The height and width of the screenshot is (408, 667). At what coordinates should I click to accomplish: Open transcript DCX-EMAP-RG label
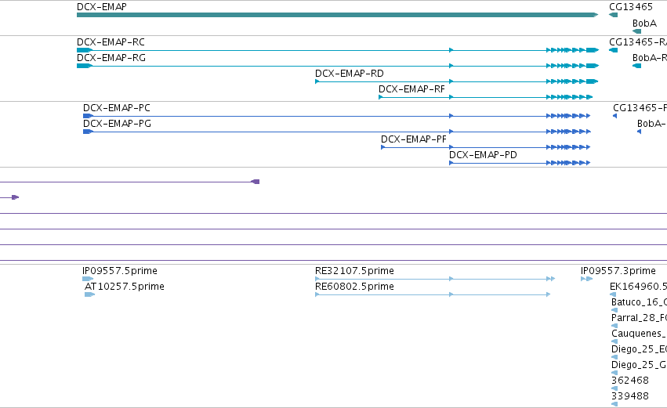(111, 58)
